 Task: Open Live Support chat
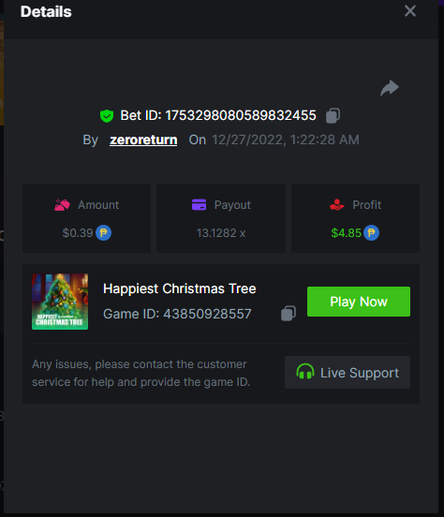point(348,372)
